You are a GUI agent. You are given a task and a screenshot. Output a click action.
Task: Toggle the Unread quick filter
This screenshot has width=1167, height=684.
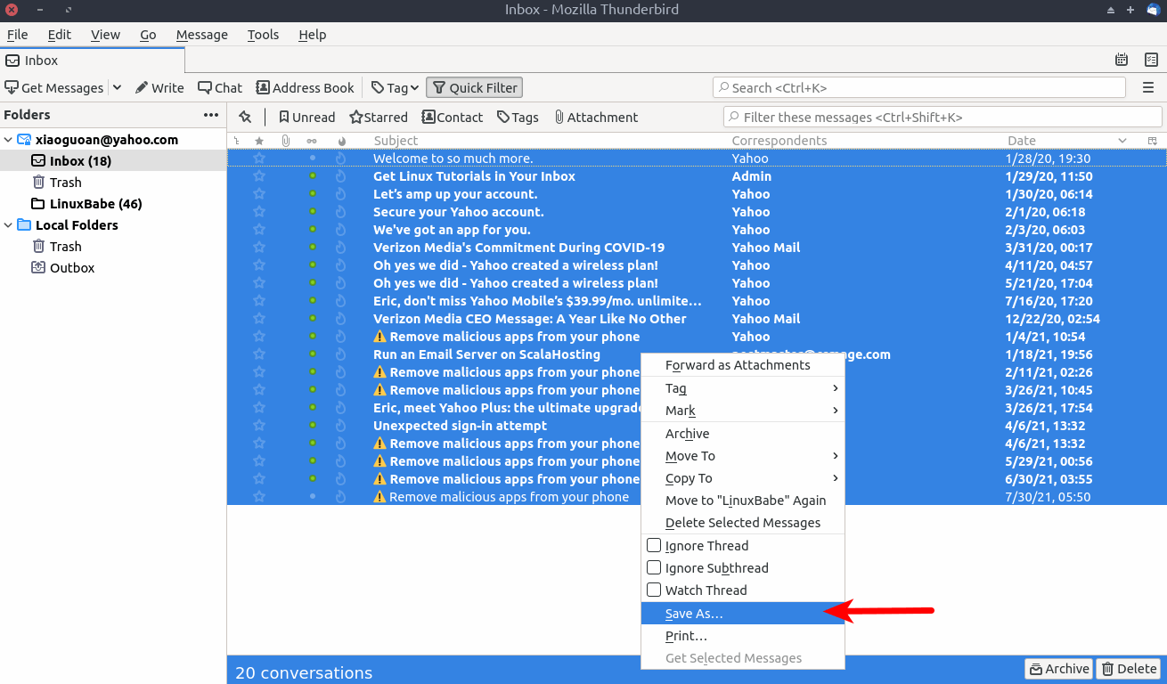click(306, 117)
